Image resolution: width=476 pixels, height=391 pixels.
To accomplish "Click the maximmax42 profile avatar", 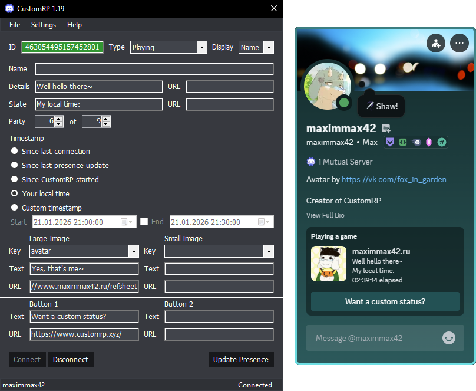I will pyautogui.click(x=328, y=86).
